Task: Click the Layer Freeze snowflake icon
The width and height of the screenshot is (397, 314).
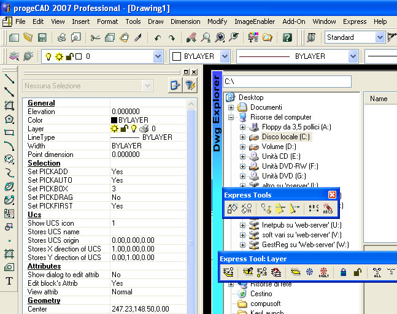Action: [x=309, y=272]
